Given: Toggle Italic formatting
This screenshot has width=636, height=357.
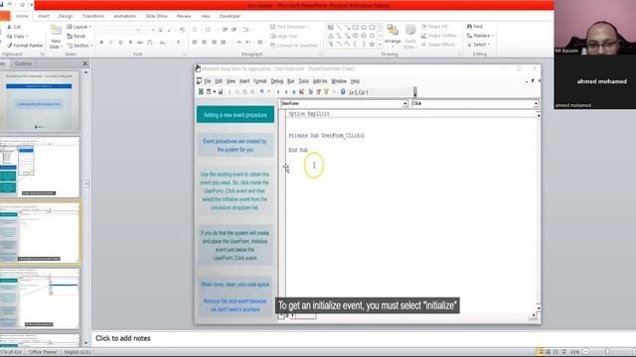Looking at the screenshot, I should [x=110, y=42].
